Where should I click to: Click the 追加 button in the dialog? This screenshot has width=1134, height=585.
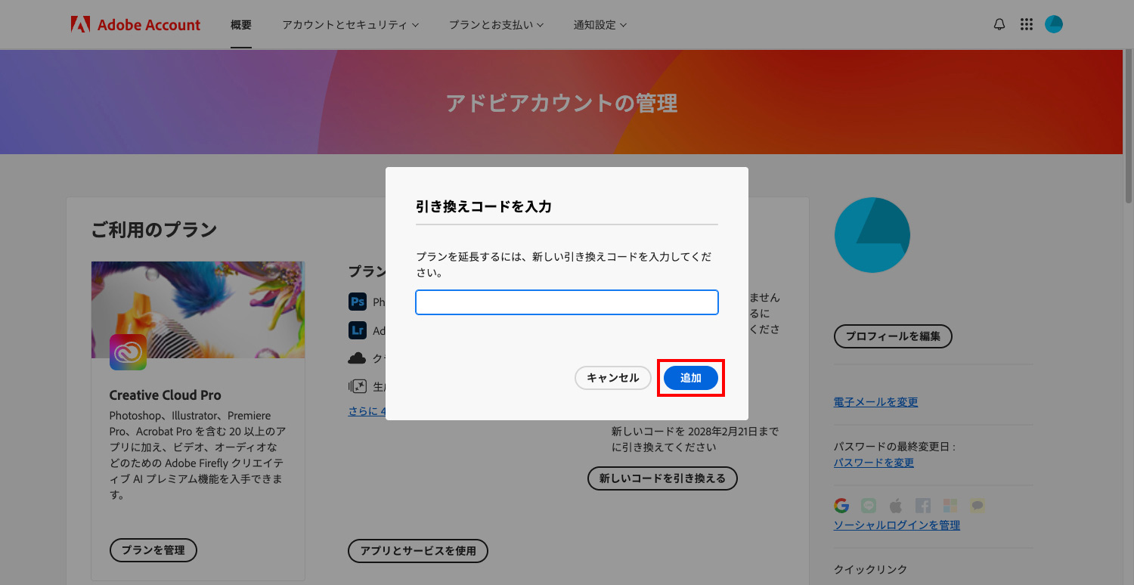[690, 378]
